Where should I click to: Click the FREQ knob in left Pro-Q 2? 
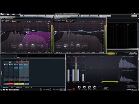pos(21,46)
